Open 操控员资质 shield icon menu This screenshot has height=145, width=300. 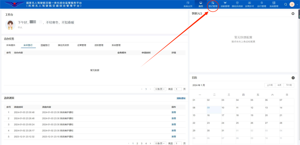coord(237,4)
